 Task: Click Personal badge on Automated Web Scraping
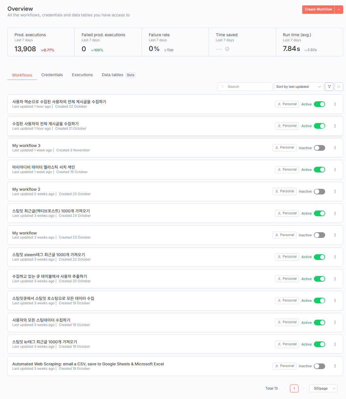[x=284, y=366]
